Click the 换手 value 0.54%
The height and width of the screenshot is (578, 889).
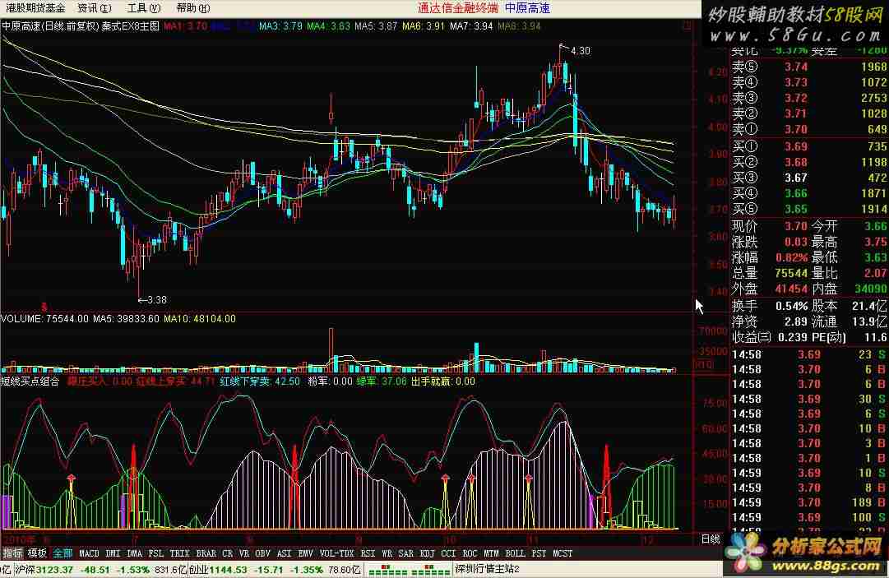tap(791, 306)
